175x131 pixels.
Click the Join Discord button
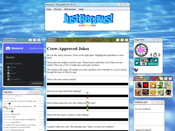[37, 83]
